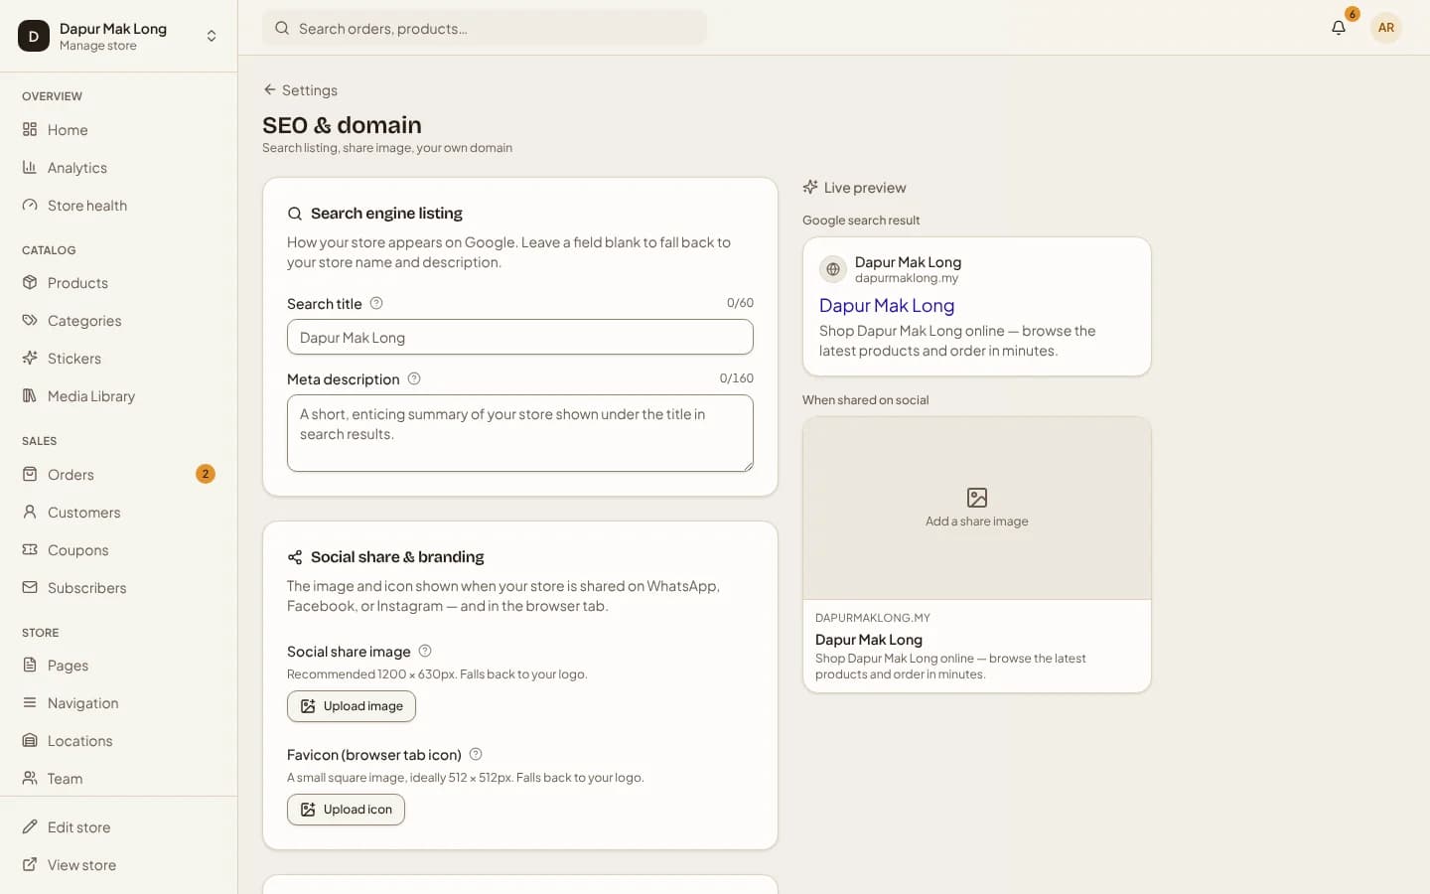This screenshot has width=1430, height=894.
Task: Open Store health page
Action: coord(118,206)
